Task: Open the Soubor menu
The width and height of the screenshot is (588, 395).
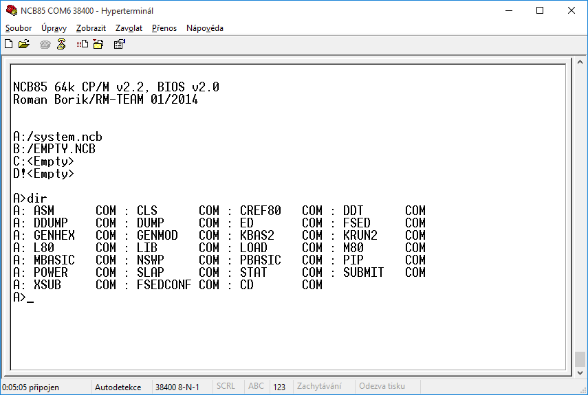Action: pyautogui.click(x=19, y=28)
